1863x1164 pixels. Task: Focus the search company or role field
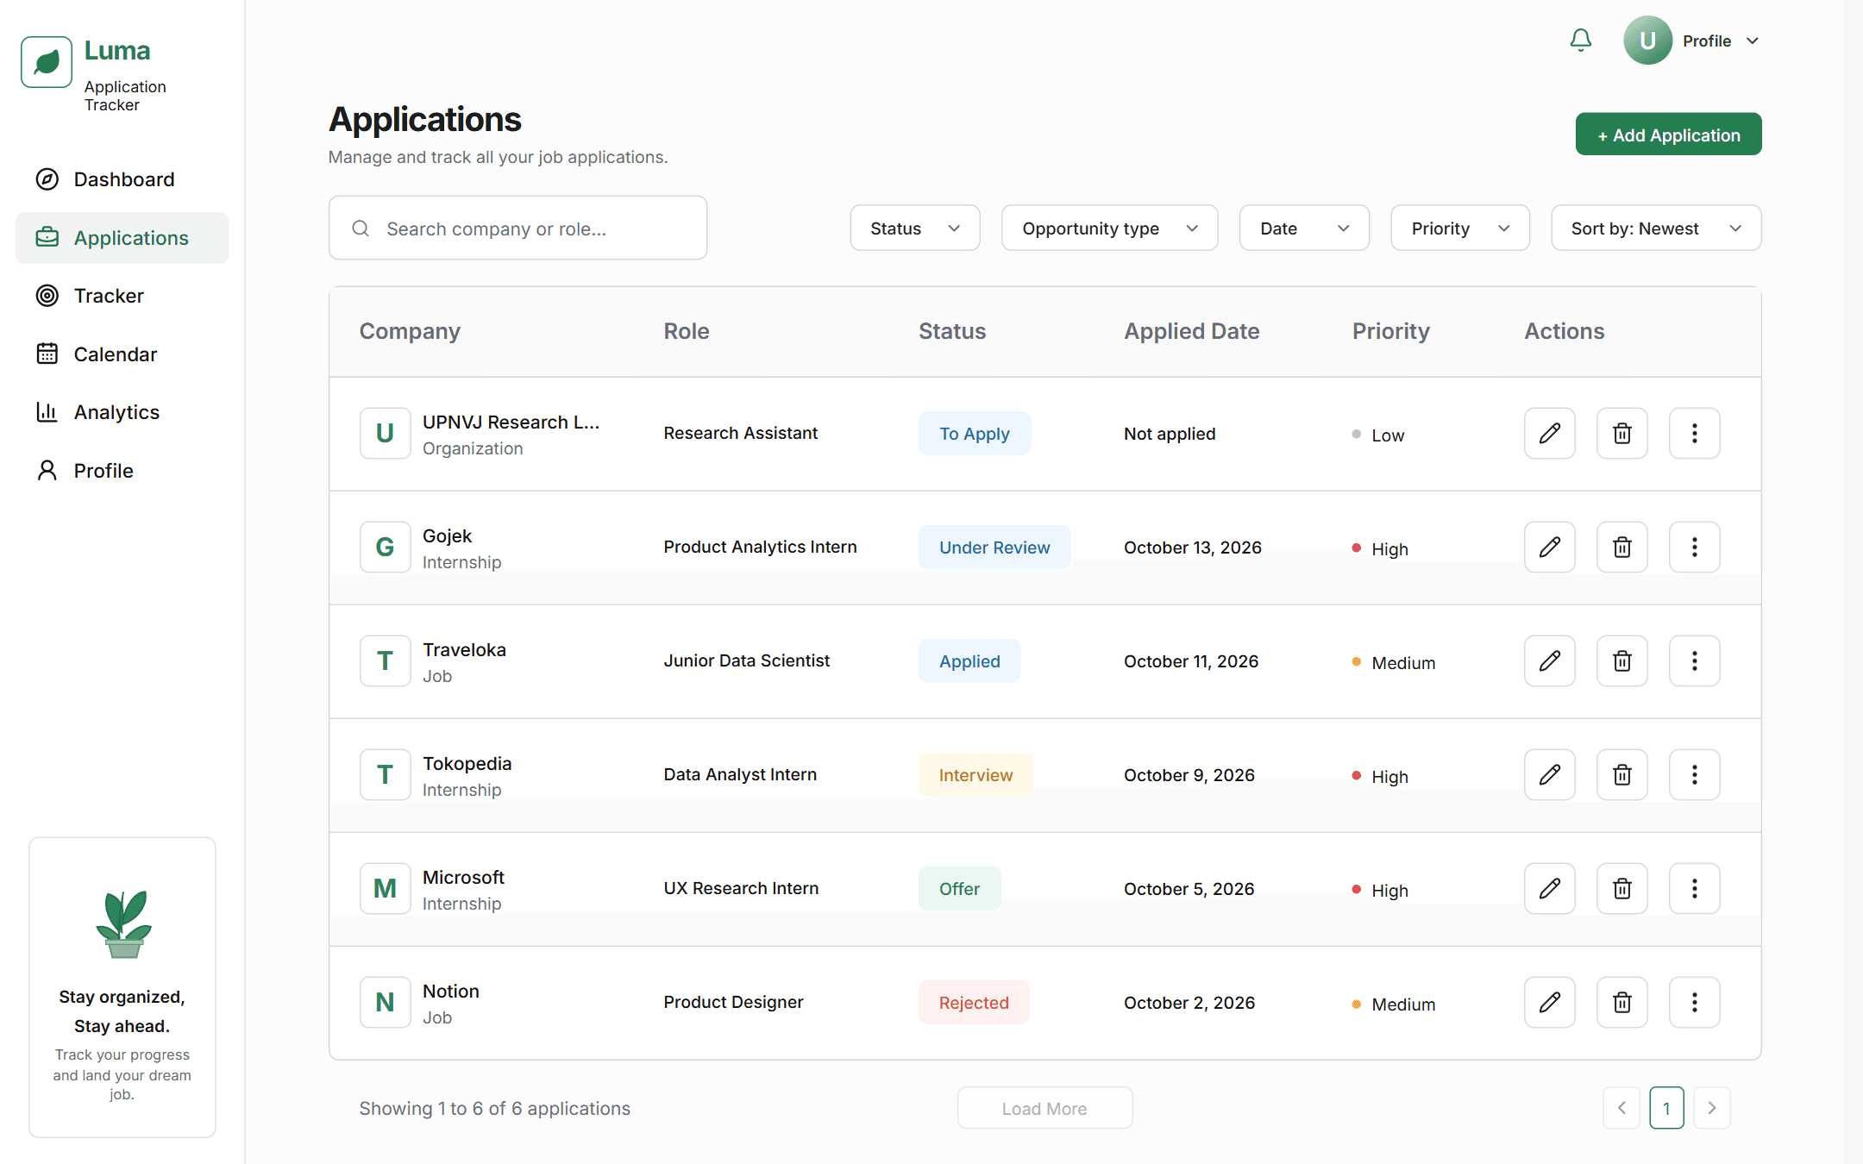[x=517, y=228]
